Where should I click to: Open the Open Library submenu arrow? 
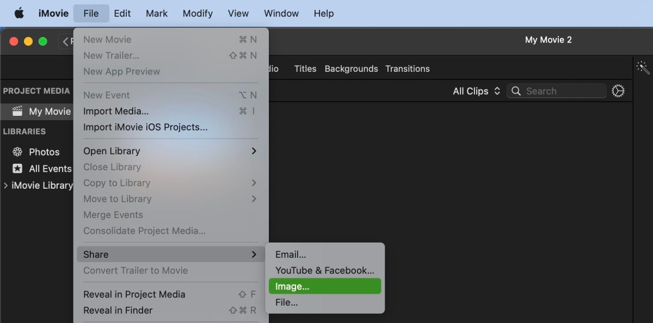254,151
